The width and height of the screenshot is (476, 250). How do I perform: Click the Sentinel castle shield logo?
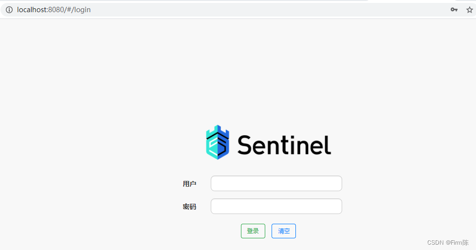(218, 143)
